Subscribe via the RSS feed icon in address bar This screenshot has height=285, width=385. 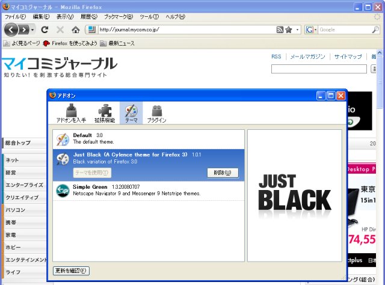[x=280, y=29]
